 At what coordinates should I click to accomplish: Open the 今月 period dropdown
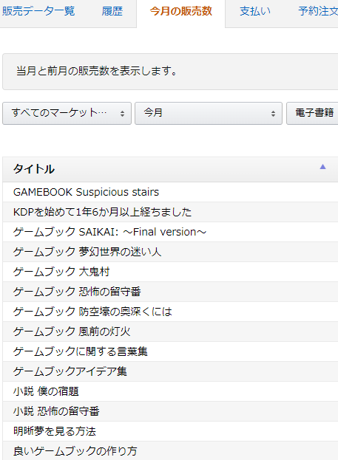[x=209, y=113]
